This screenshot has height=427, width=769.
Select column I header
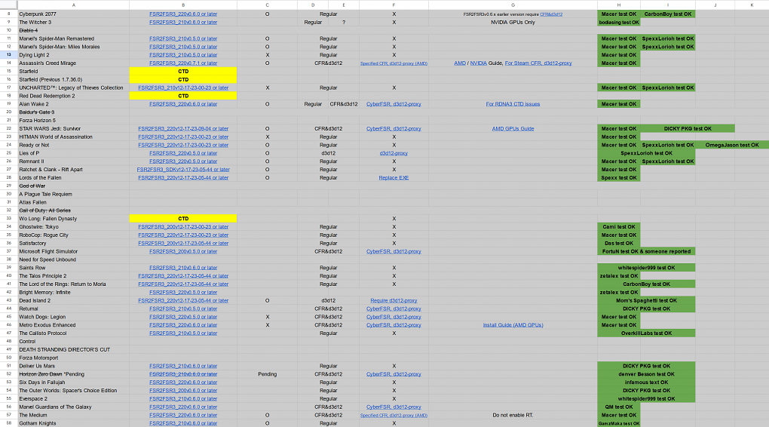coord(667,5)
